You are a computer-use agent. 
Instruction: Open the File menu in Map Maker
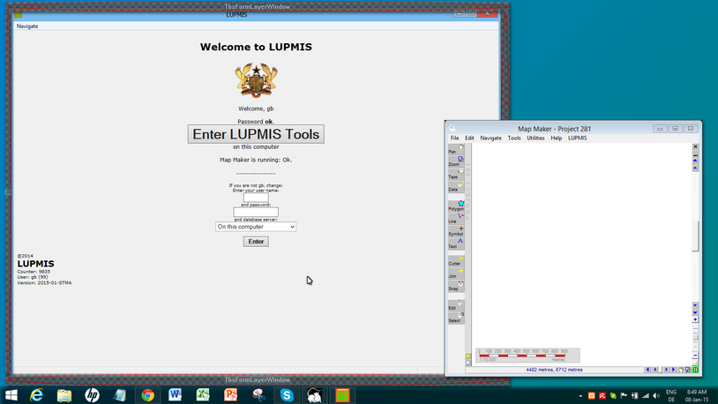click(x=454, y=138)
